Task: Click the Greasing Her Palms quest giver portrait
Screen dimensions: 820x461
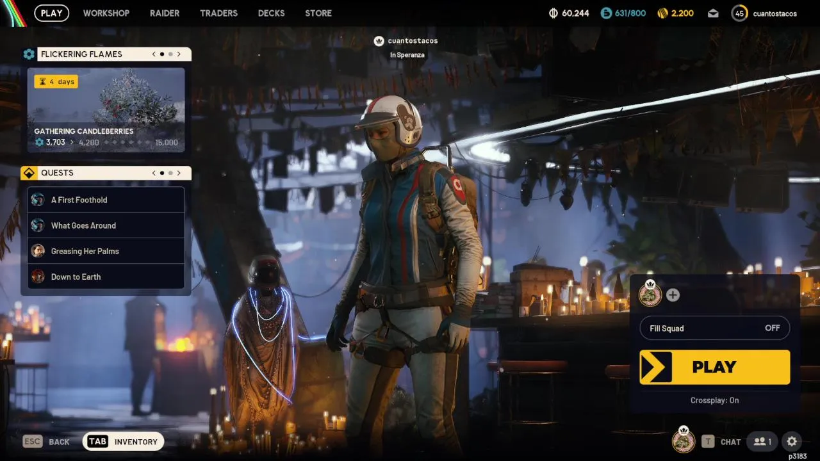Action: [38, 251]
